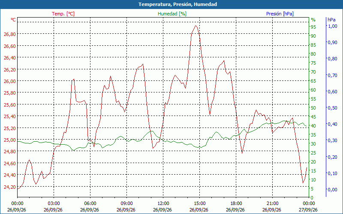Click the green humidity bump near 11:00

tap(151, 131)
